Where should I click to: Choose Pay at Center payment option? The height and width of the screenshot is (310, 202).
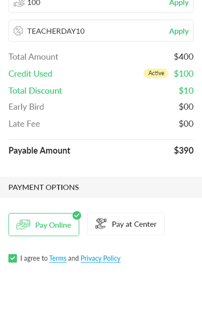click(x=126, y=224)
